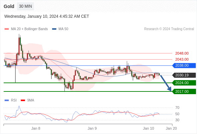Click the Jan 20 date axis label

coord(171,128)
